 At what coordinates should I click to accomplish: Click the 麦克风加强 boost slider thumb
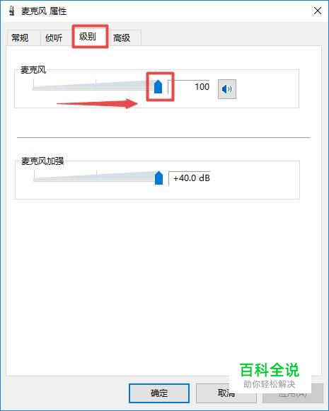coord(158,178)
